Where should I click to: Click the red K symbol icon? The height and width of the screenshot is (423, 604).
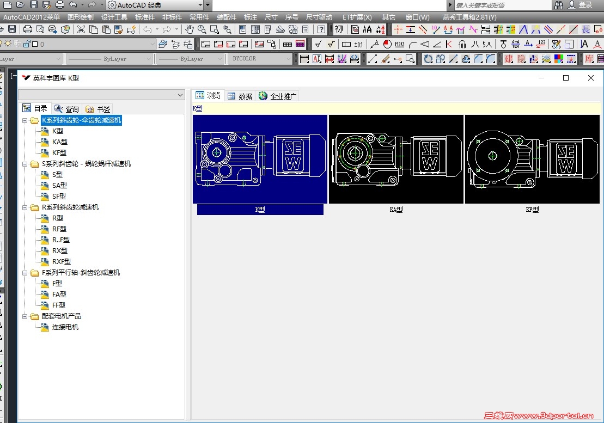pos(449,44)
